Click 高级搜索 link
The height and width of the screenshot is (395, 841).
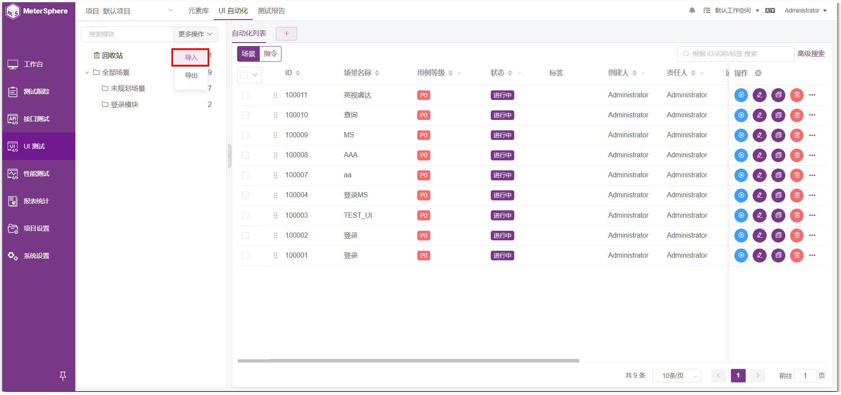tap(811, 54)
